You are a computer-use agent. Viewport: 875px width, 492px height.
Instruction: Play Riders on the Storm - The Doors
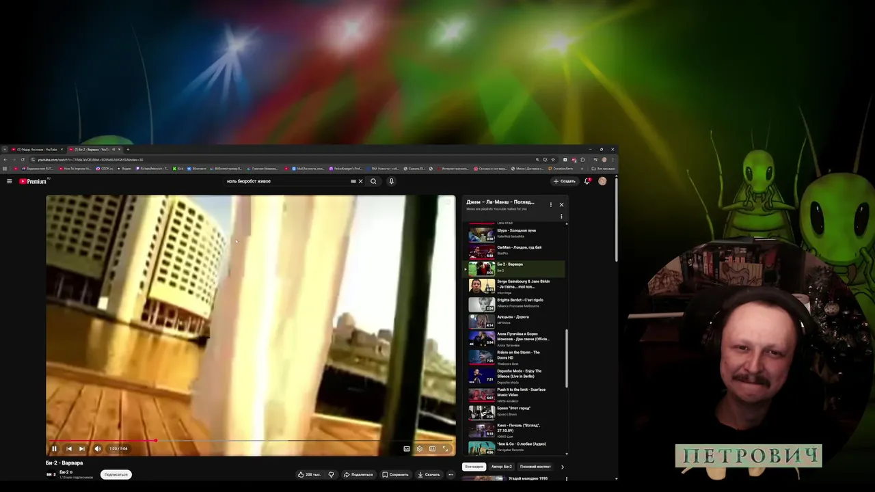coord(516,357)
